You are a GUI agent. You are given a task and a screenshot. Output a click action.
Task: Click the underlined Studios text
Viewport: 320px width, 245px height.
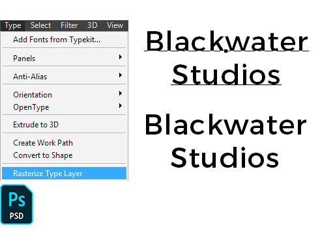[x=226, y=74]
